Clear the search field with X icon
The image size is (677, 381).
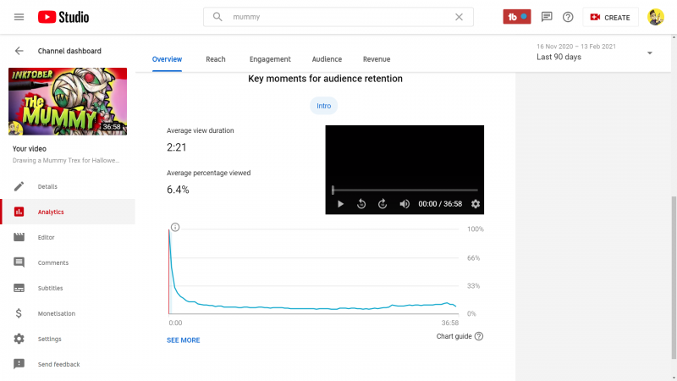coord(459,17)
